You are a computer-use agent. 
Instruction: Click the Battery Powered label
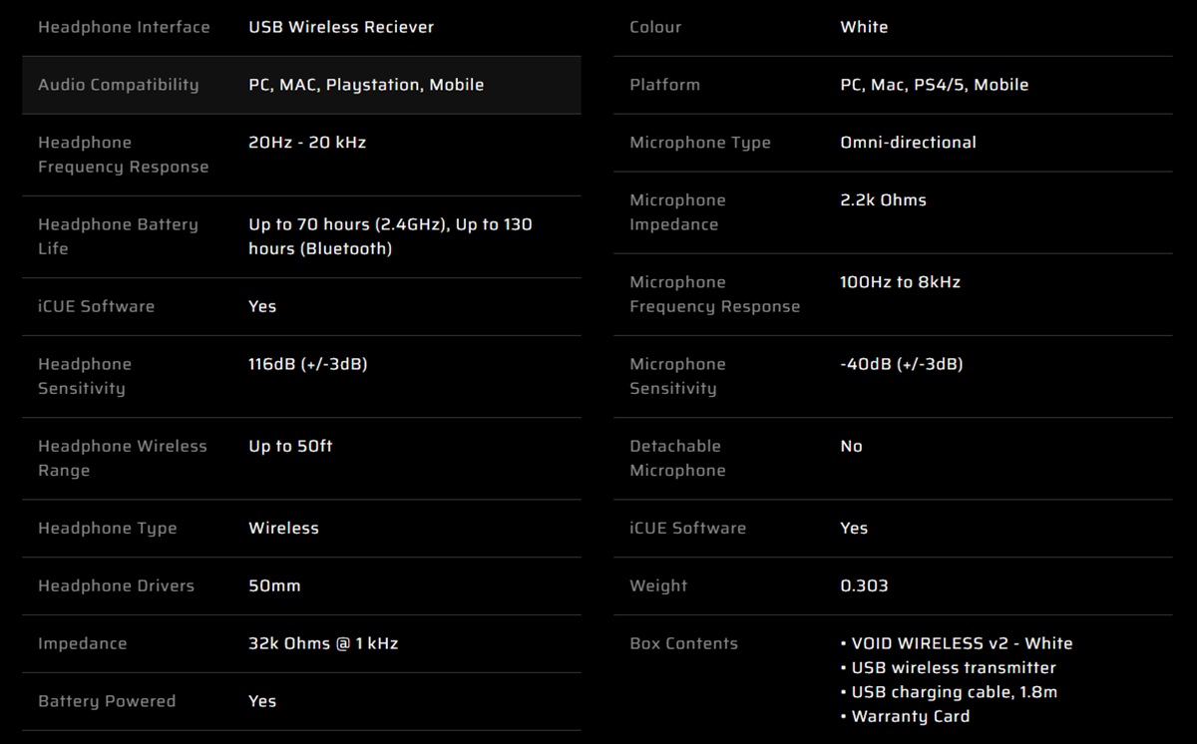(x=107, y=701)
